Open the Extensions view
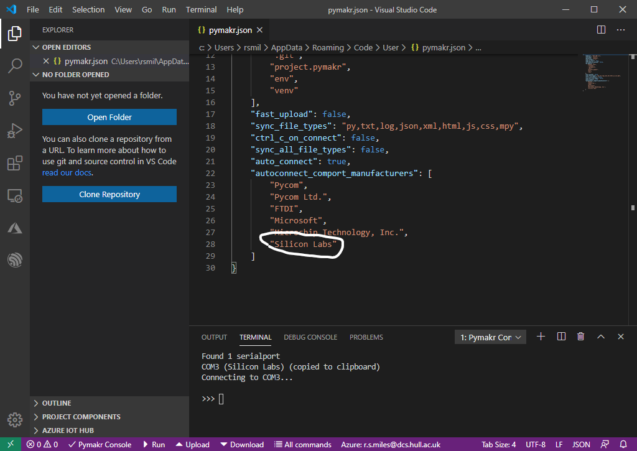The image size is (637, 451). pyautogui.click(x=15, y=163)
